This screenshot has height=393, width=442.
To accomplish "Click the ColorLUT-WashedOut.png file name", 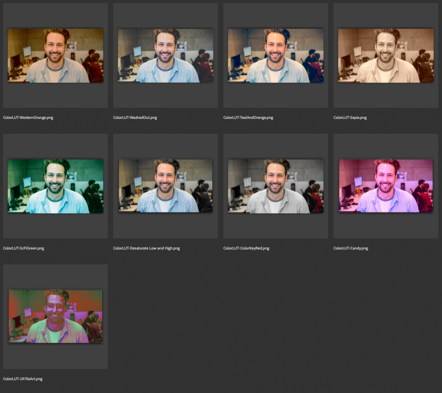I will pos(135,118).
